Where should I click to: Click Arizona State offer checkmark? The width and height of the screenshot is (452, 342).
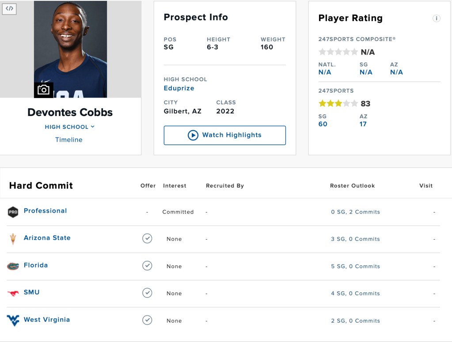point(147,239)
